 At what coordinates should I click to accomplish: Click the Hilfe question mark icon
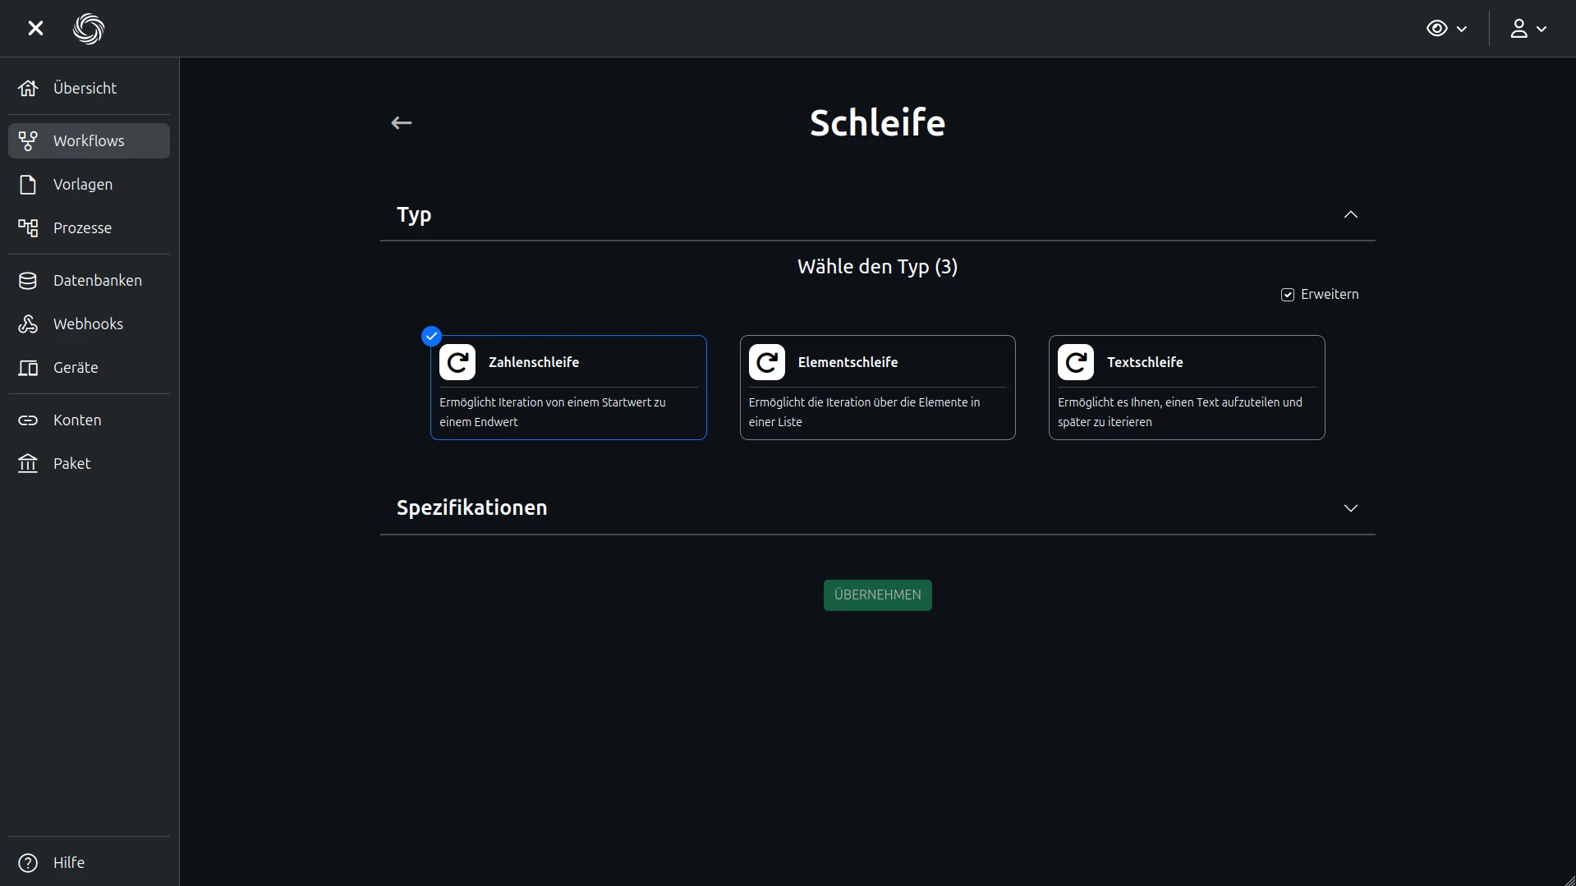click(28, 863)
